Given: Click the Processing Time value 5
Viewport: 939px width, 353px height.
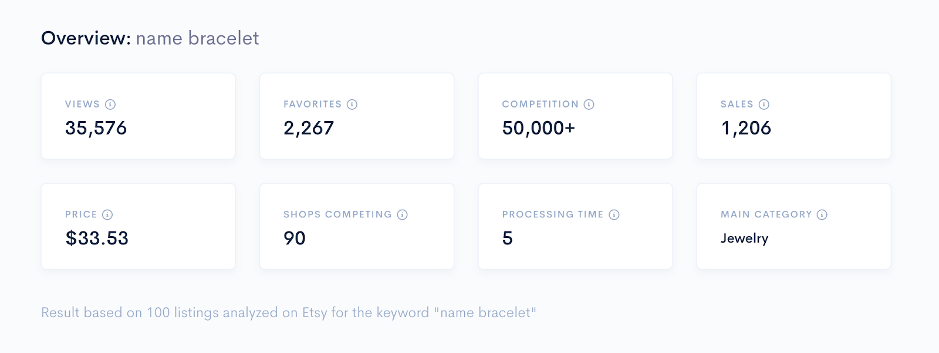Looking at the screenshot, I should click(508, 238).
